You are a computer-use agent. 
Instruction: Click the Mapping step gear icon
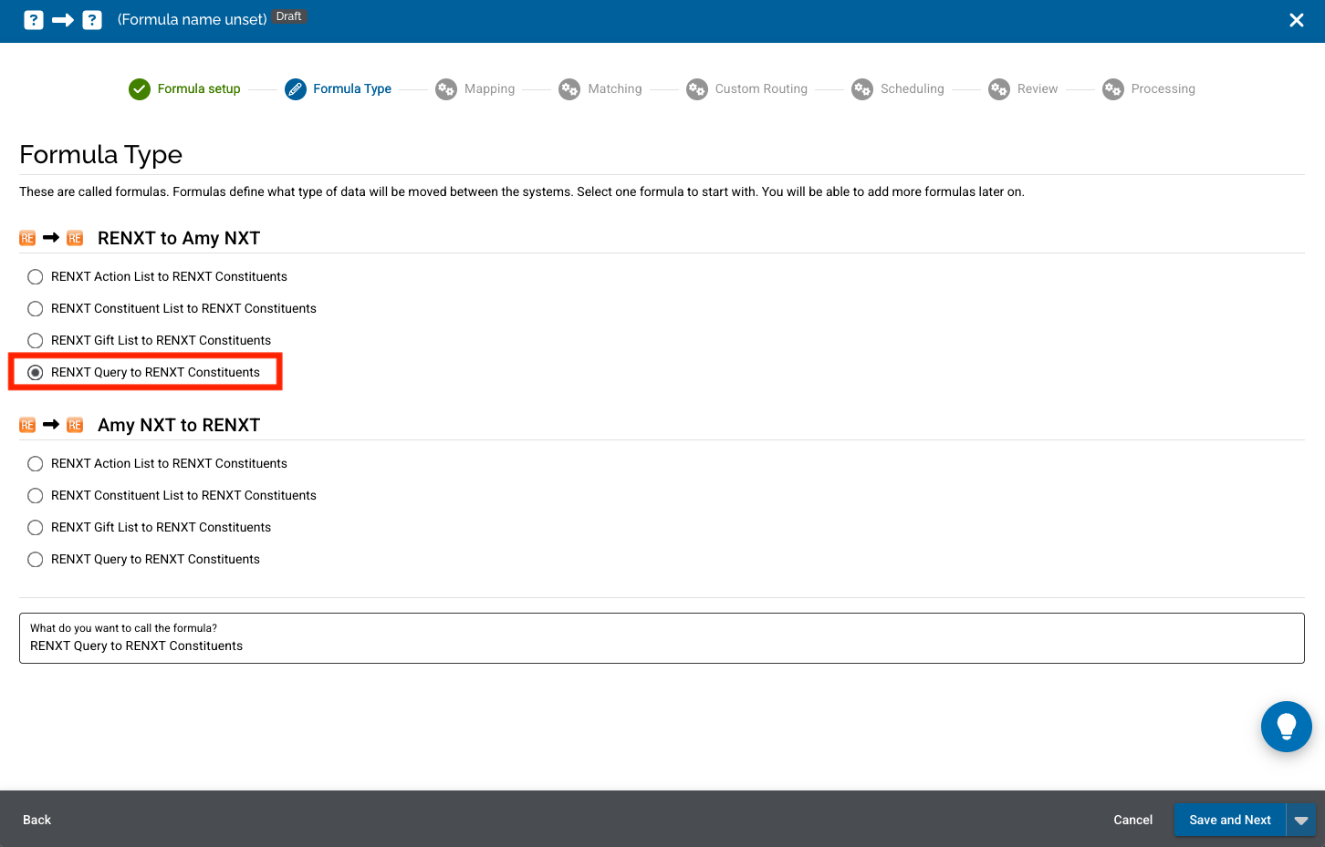(446, 88)
